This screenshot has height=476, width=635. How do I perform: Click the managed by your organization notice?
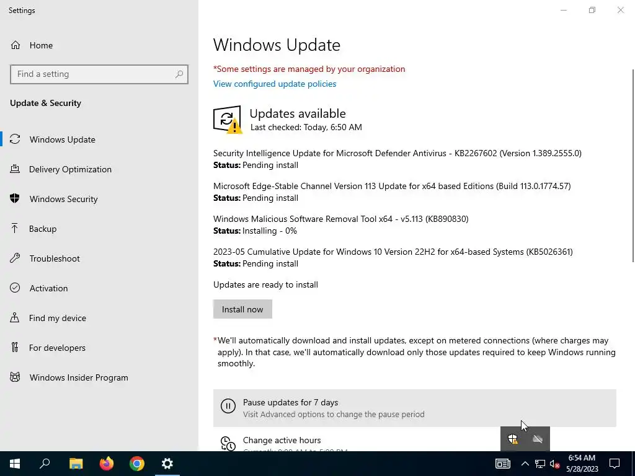309,69
